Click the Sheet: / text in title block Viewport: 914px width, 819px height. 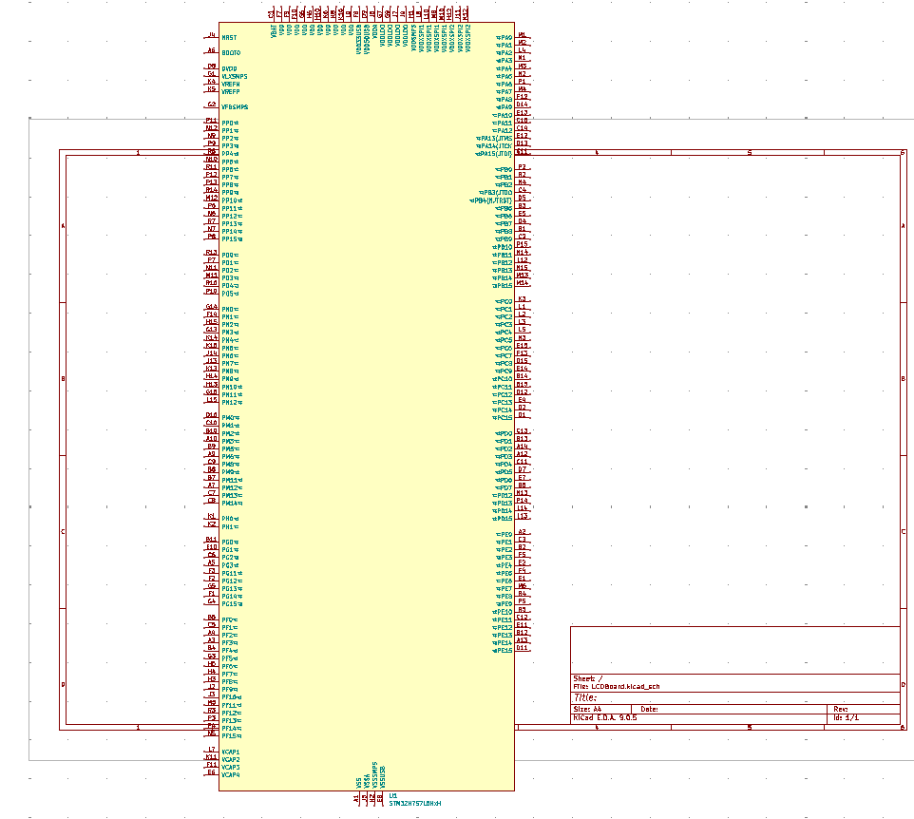click(x=587, y=678)
